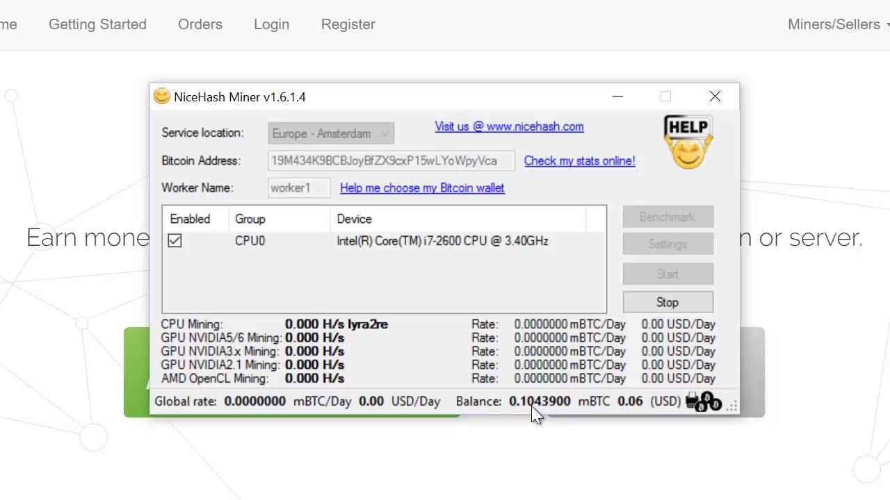The image size is (890, 500).
Task: Click NiceHash smiley logo in title bar
Action: 162,97
